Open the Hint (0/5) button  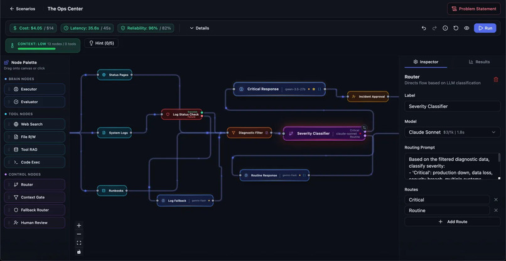click(101, 43)
